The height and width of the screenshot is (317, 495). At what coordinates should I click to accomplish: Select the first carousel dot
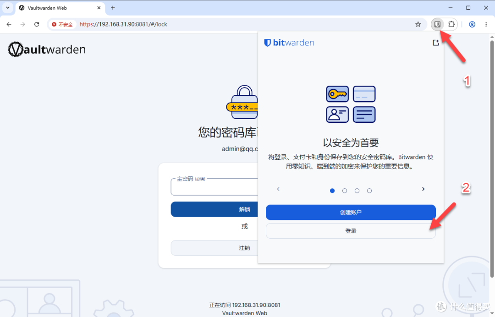(x=332, y=191)
